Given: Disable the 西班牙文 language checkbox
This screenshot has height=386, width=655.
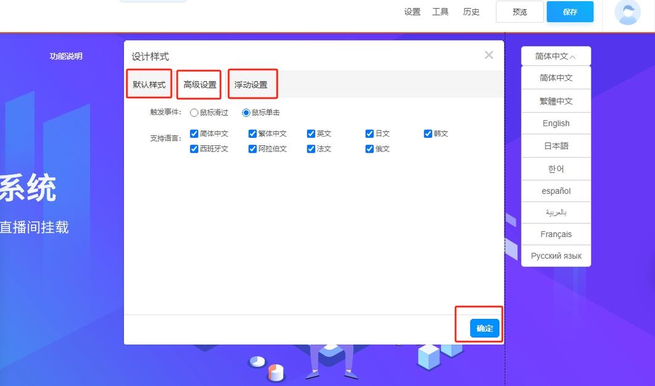Looking at the screenshot, I should coord(194,149).
